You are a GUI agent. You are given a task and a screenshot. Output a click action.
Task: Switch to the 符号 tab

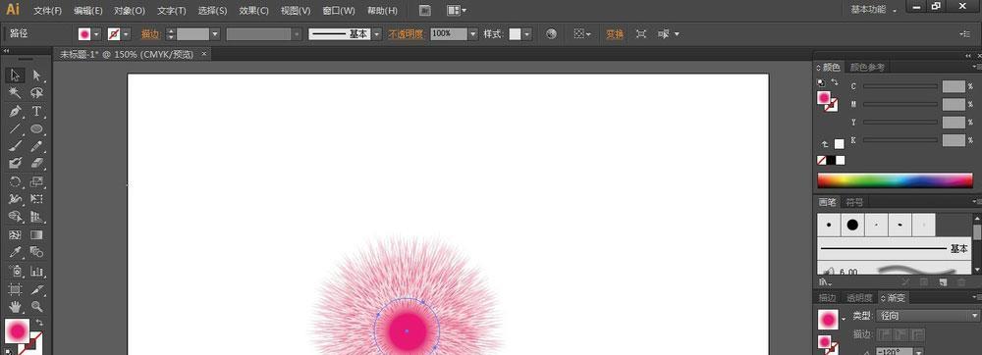(x=855, y=202)
